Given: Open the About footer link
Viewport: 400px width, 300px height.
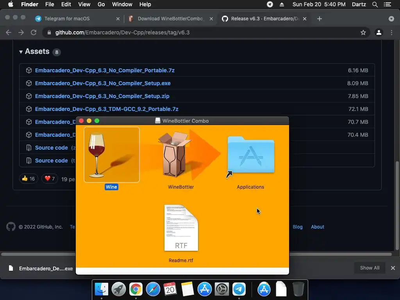Looking at the screenshot, I should click(318, 227).
